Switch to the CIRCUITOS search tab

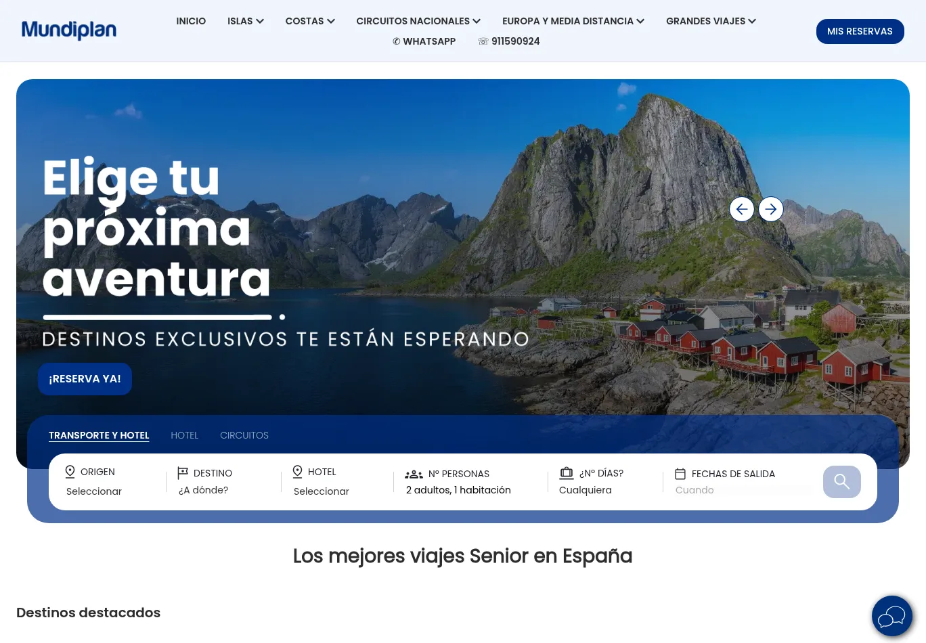point(244,435)
